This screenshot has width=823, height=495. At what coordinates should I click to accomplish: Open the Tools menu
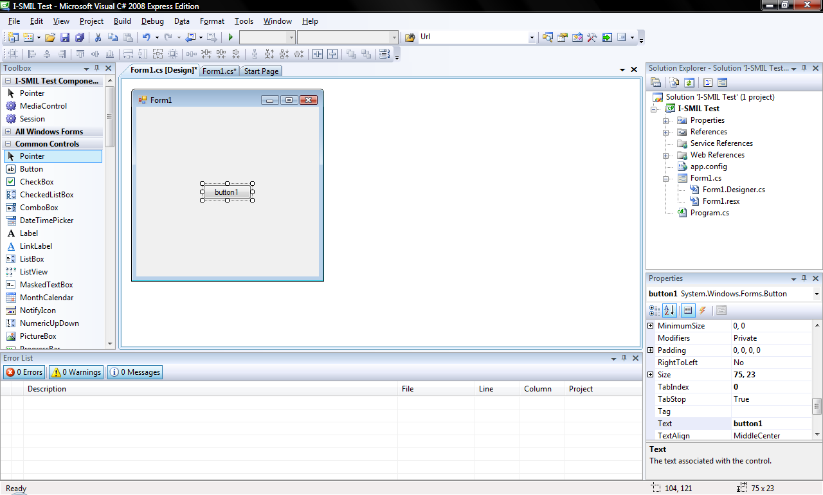(244, 21)
